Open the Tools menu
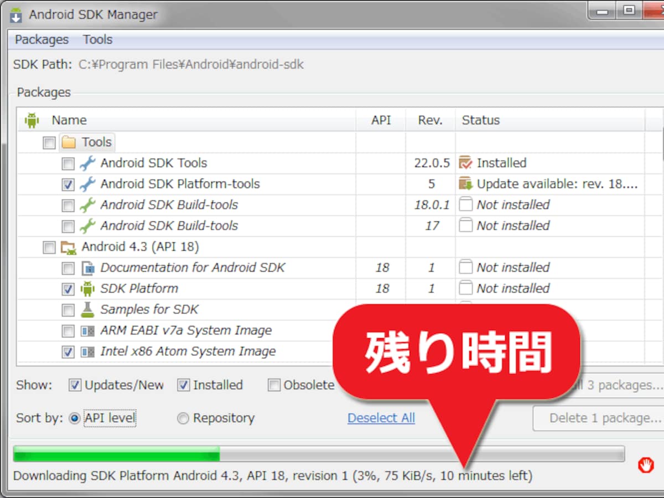The height and width of the screenshot is (498, 664). coord(97,40)
